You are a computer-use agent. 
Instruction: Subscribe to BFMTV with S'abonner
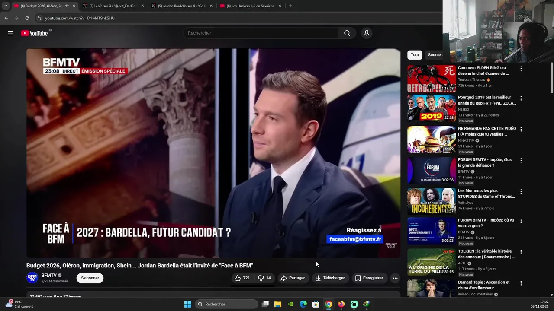pos(90,278)
